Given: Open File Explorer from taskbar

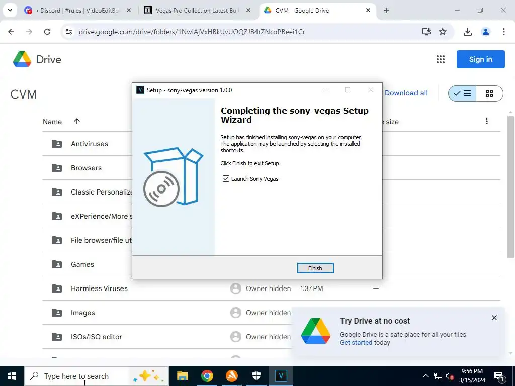Looking at the screenshot, I should (182, 376).
